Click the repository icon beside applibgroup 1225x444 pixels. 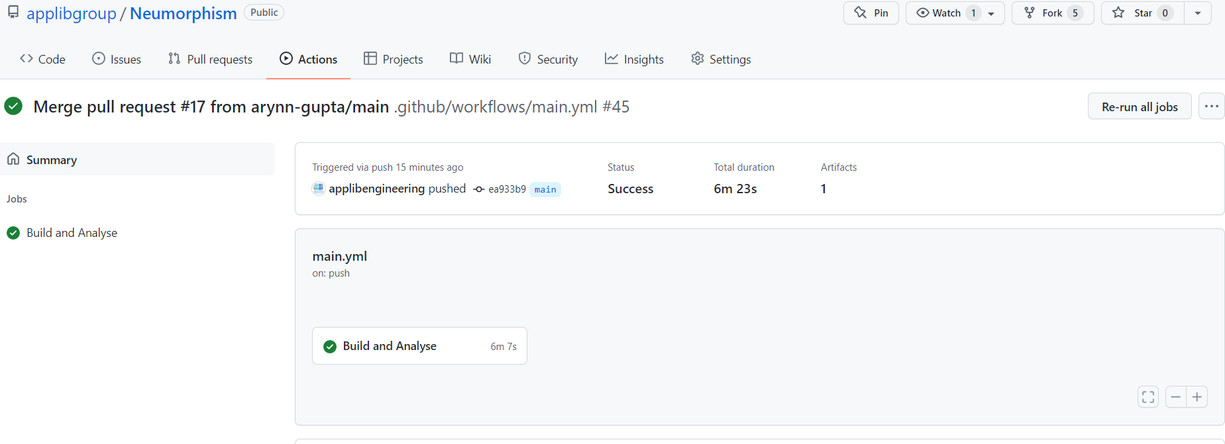pyautogui.click(x=13, y=13)
